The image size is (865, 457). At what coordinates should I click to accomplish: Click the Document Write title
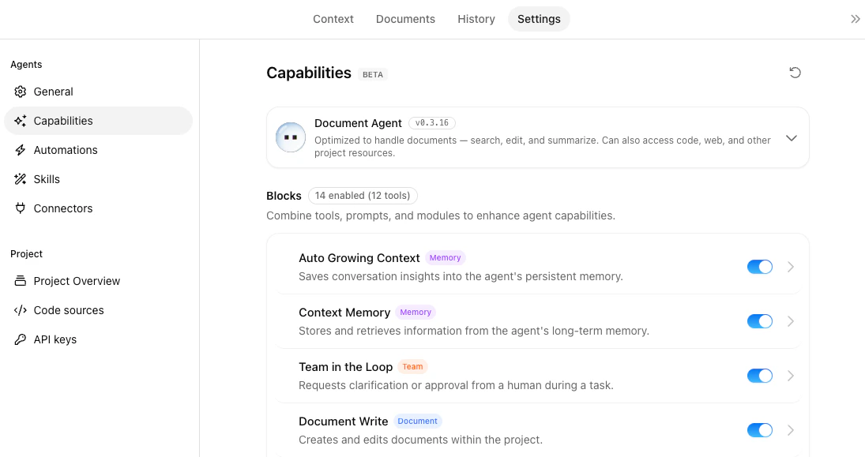343,421
